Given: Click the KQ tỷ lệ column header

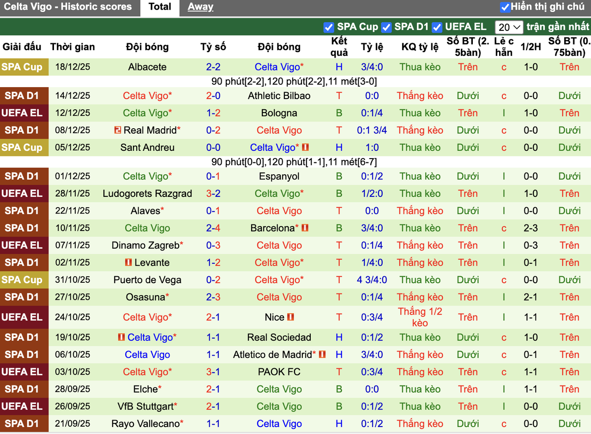Looking at the screenshot, I should coord(420,47).
